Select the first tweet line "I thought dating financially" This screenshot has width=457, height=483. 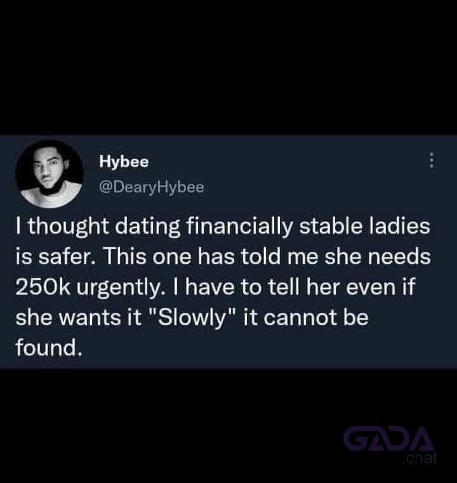point(154,227)
